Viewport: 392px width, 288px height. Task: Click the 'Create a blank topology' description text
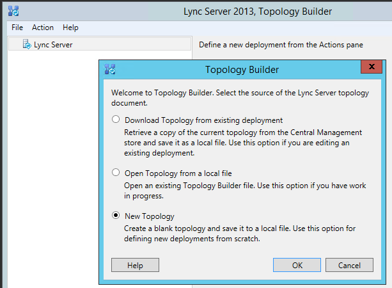(240, 234)
